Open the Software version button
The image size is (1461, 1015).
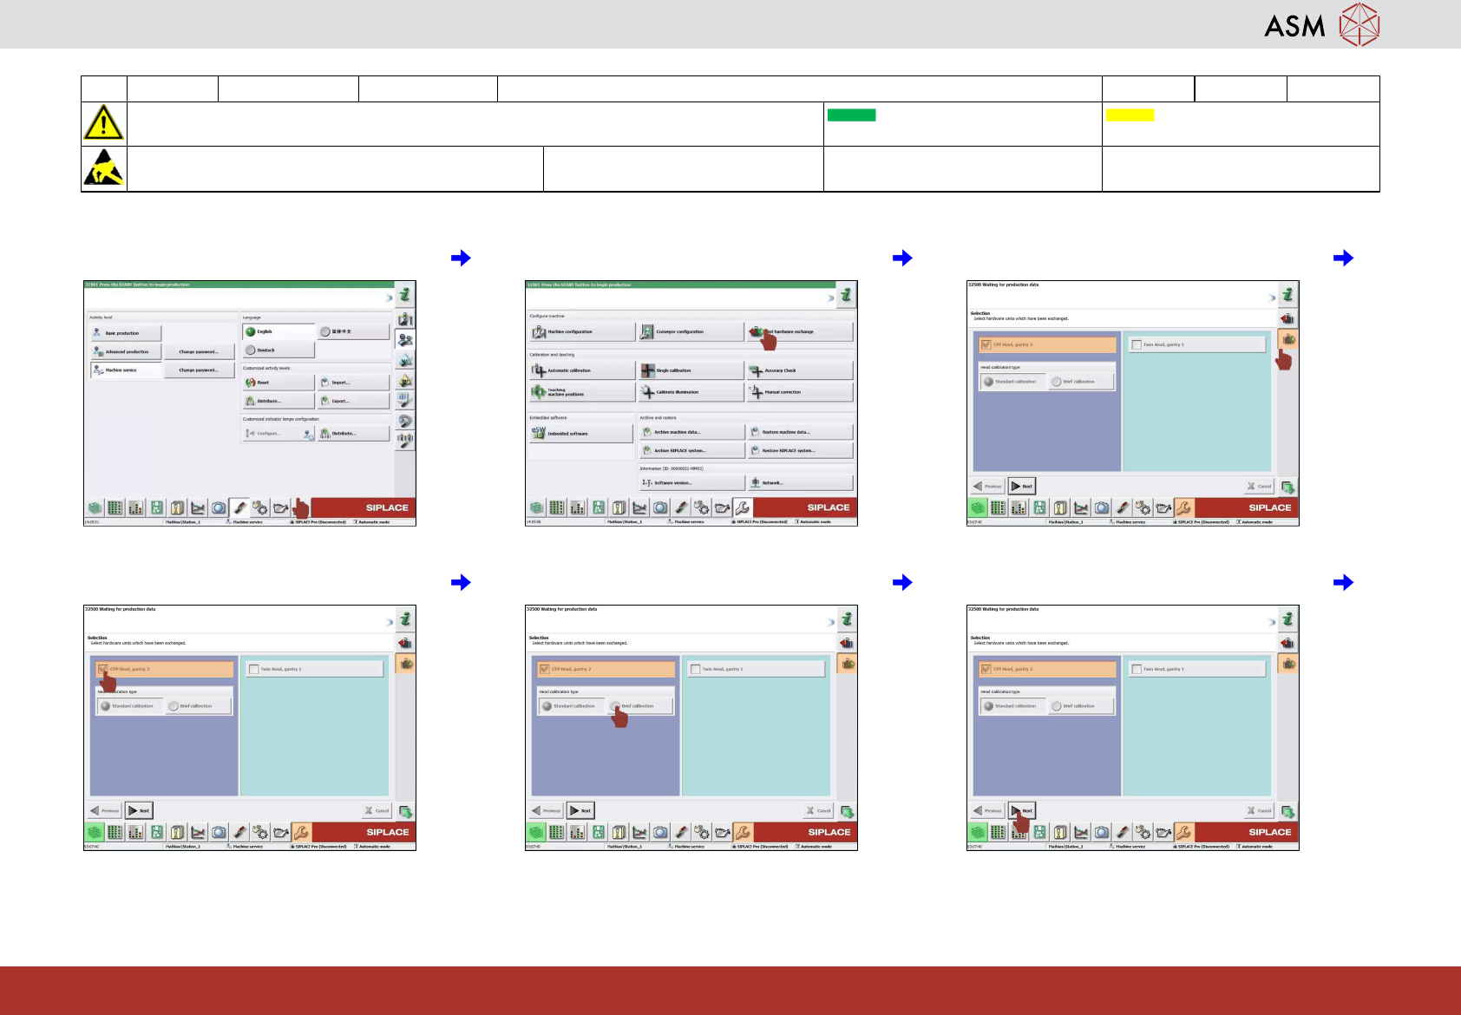pyautogui.click(x=691, y=483)
